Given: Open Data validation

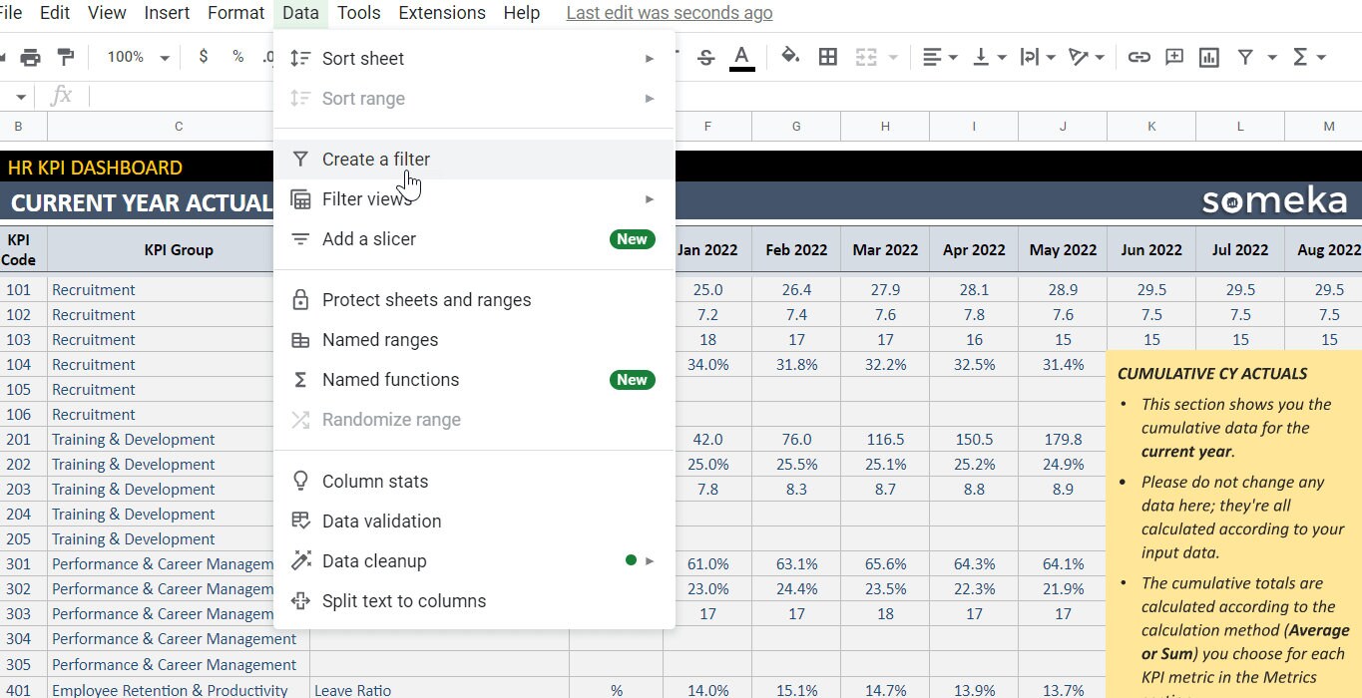Looking at the screenshot, I should pyautogui.click(x=474, y=522).
